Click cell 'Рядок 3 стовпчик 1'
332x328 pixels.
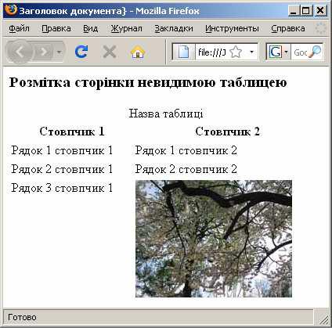coord(62,188)
